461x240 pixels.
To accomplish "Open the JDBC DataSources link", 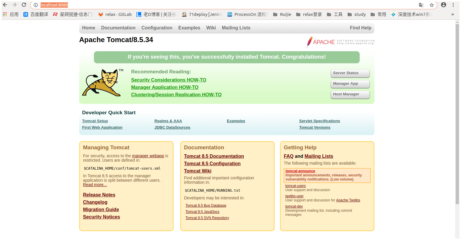I will (172, 128).
